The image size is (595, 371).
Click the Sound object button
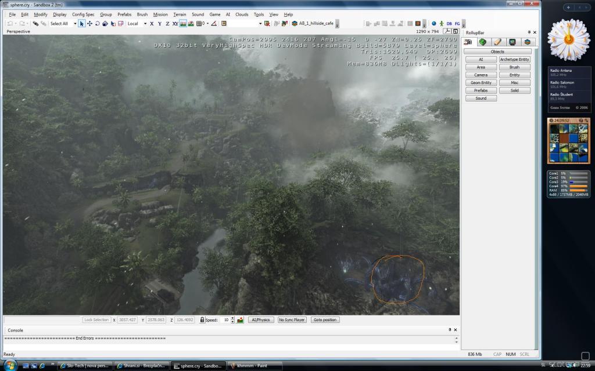481,98
